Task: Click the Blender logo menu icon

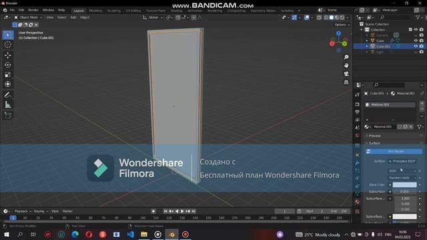Action: click(x=5, y=10)
